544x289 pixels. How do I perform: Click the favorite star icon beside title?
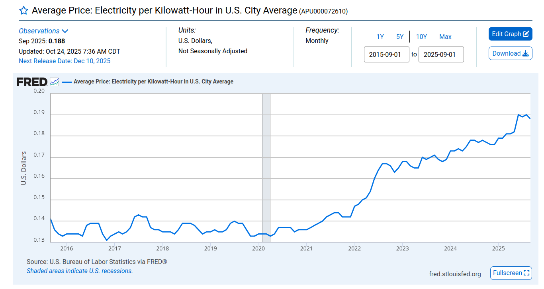(x=23, y=11)
